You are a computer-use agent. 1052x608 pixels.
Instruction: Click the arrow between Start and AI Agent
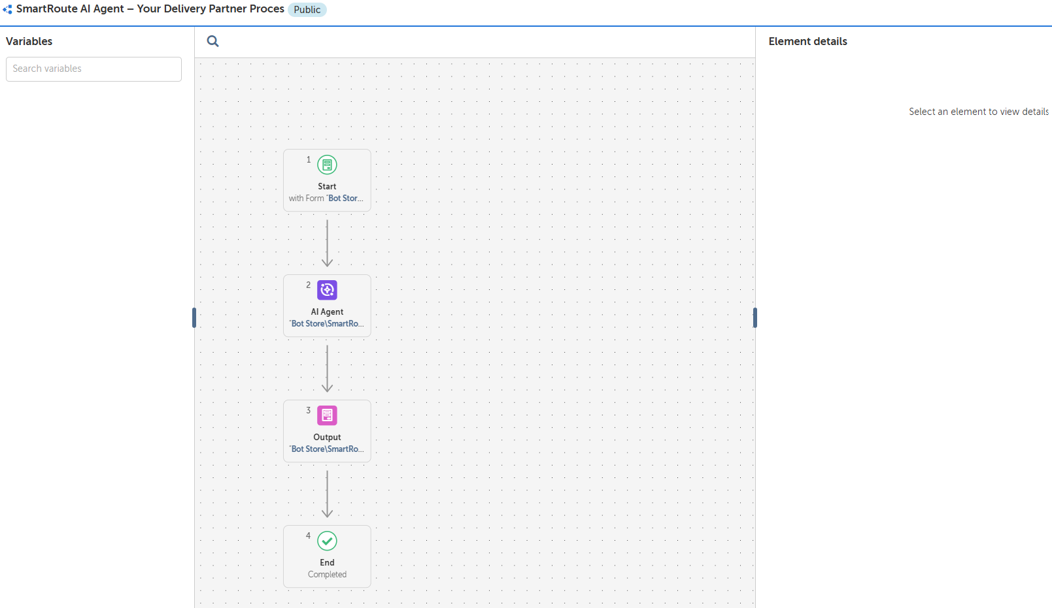coord(327,243)
